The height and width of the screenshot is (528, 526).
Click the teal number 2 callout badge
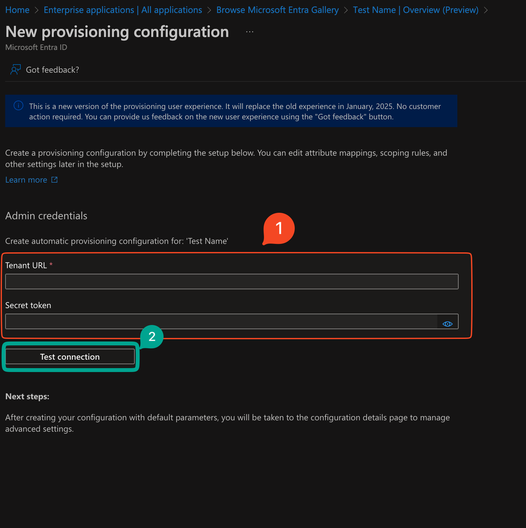[152, 337]
